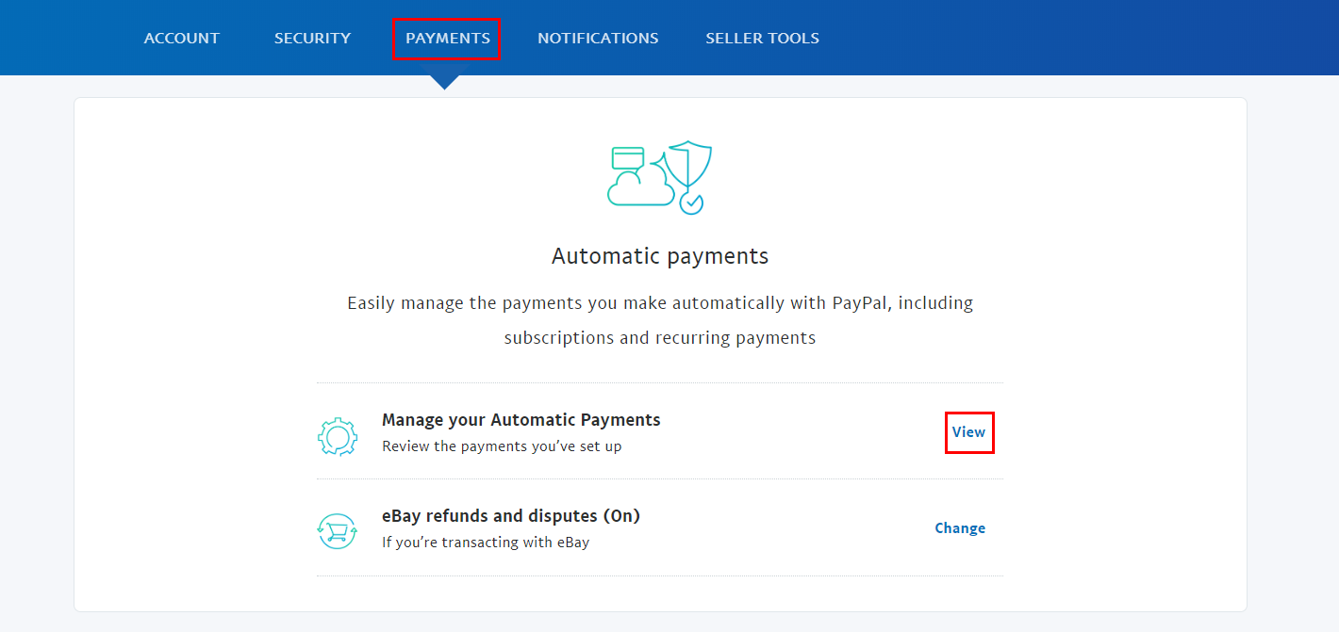View your automatic payments

[x=968, y=432]
